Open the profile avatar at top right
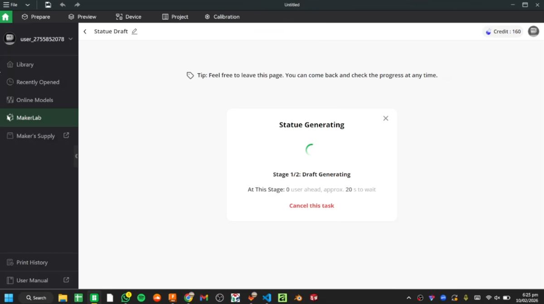 pos(534,31)
